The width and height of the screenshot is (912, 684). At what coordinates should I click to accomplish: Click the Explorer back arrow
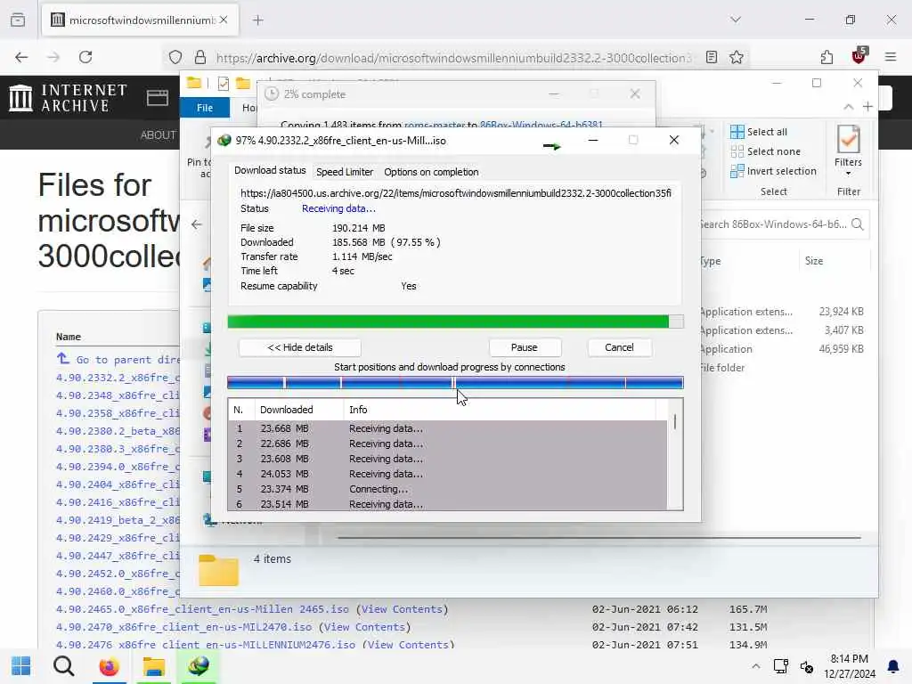click(x=197, y=224)
